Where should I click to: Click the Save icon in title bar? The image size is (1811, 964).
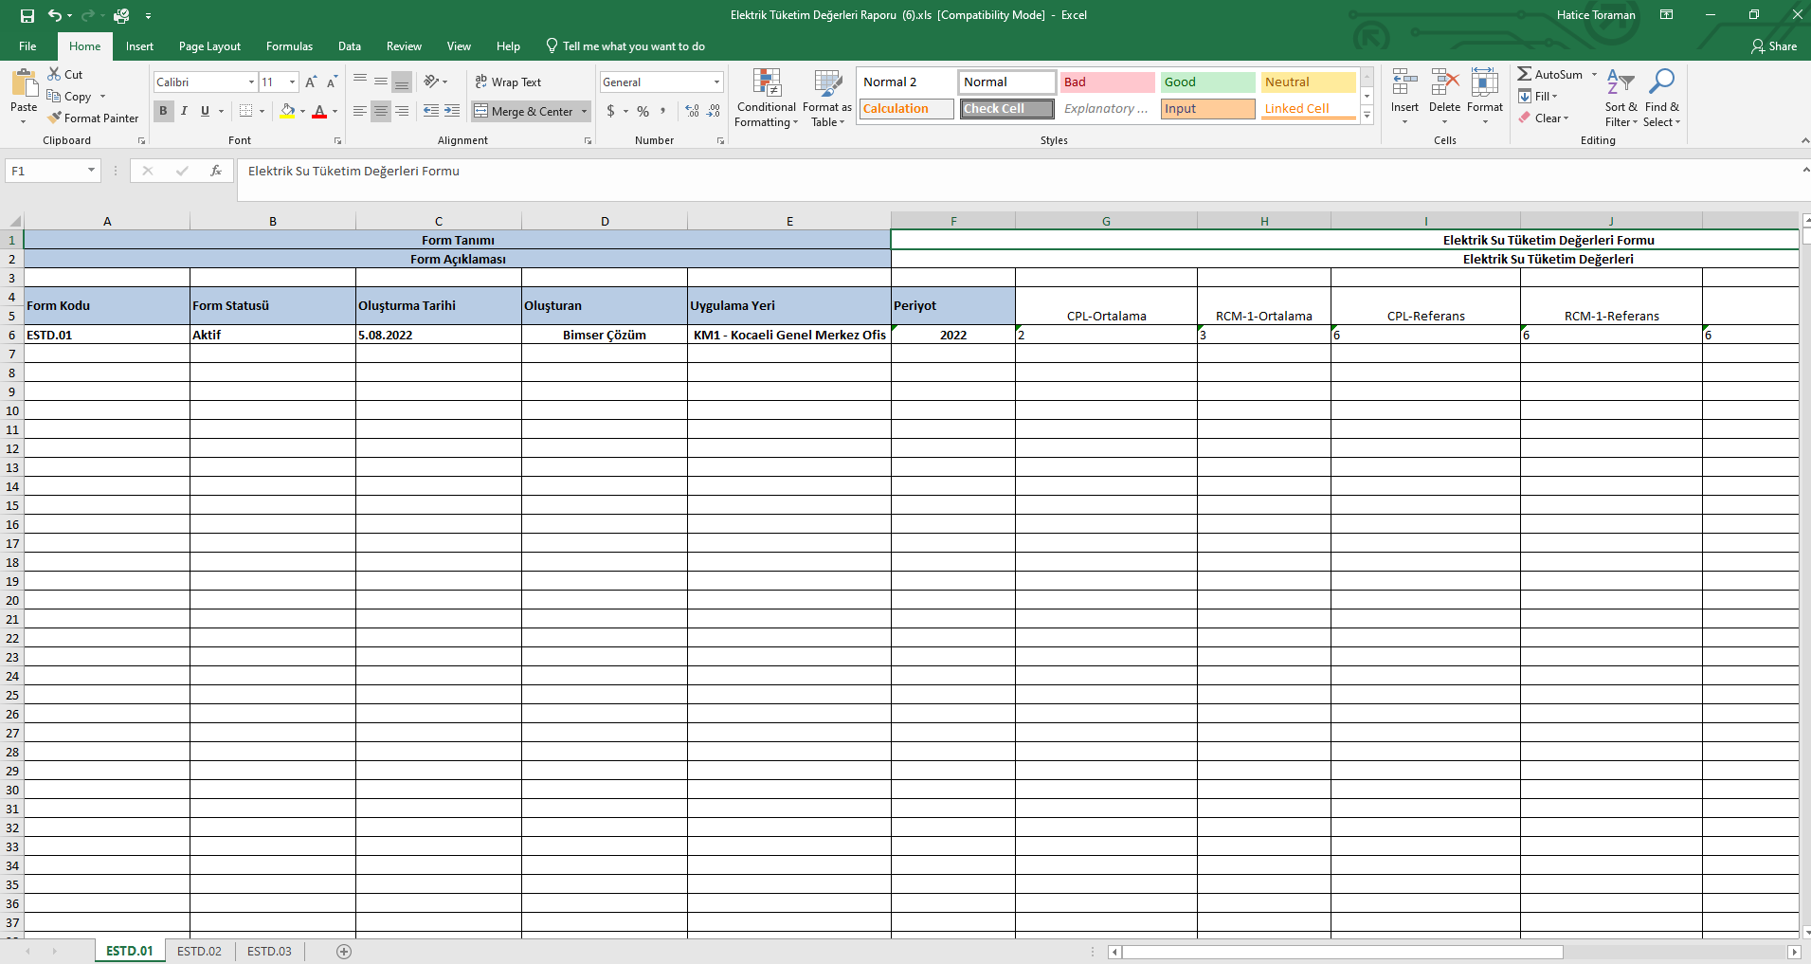pyautogui.click(x=27, y=16)
